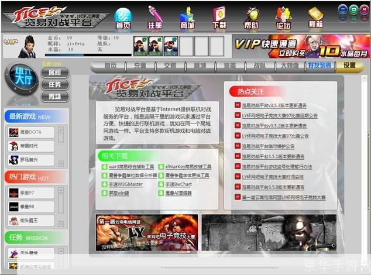Open the 览易对战平台v3.5.2版本更新通告 link
Image resolution: width=371 pixels, height=275 pixels.
click(x=274, y=126)
